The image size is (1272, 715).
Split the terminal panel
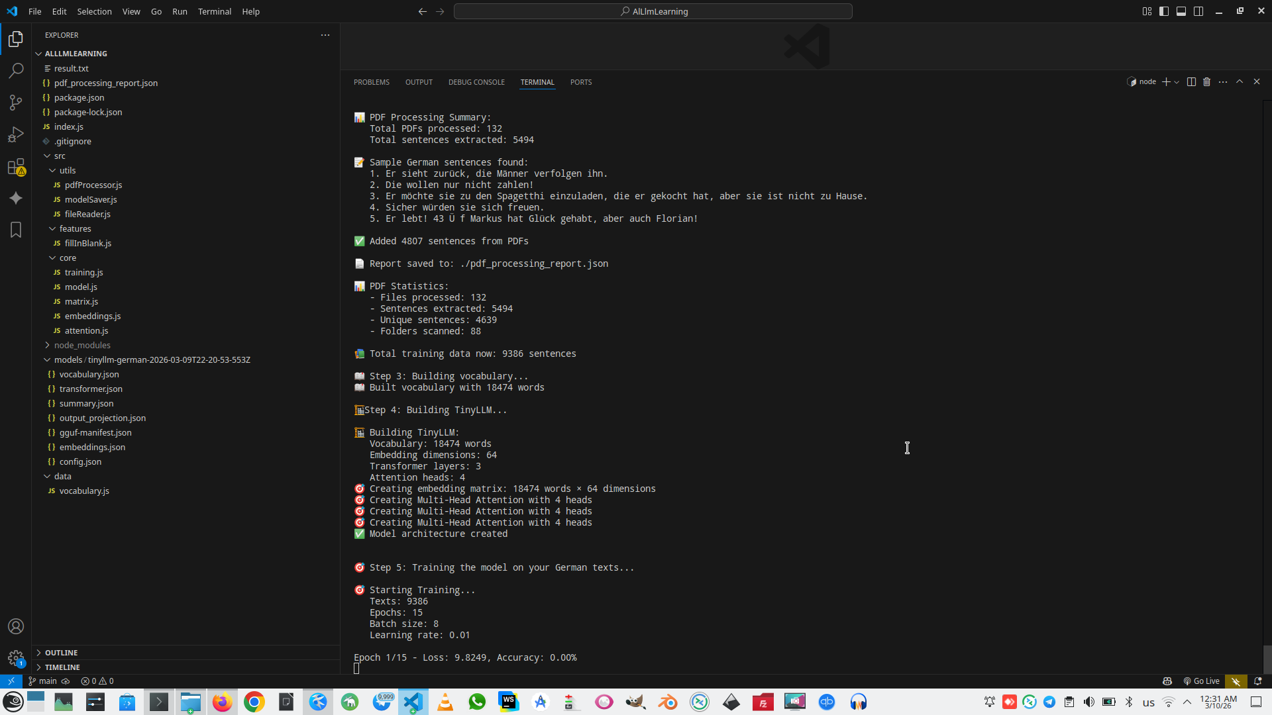click(x=1191, y=82)
